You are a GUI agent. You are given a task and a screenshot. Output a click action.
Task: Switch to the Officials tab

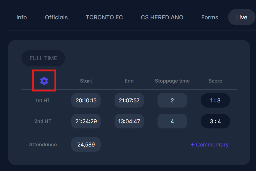pyautogui.click(x=56, y=17)
